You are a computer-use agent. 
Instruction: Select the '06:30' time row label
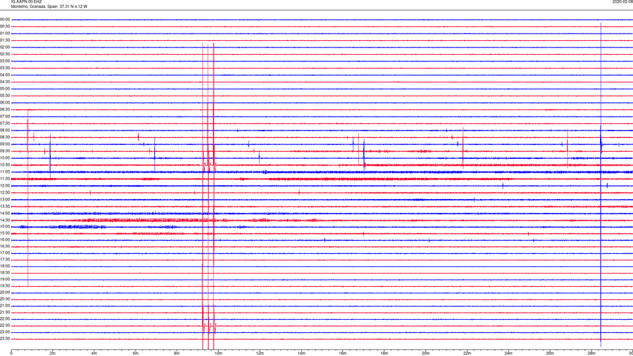tap(5, 110)
